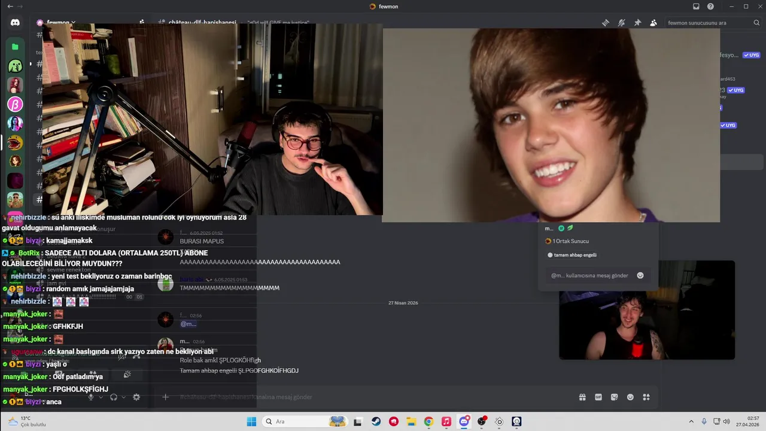Open the GIF picker button
The height and width of the screenshot is (431, 766).
point(598,397)
